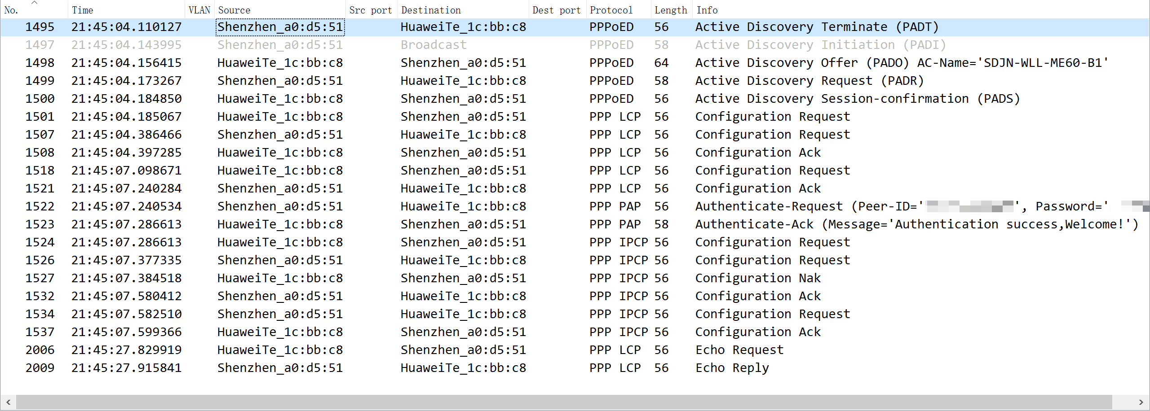Click the Destination column header
The image size is (1150, 411).
pyautogui.click(x=431, y=9)
